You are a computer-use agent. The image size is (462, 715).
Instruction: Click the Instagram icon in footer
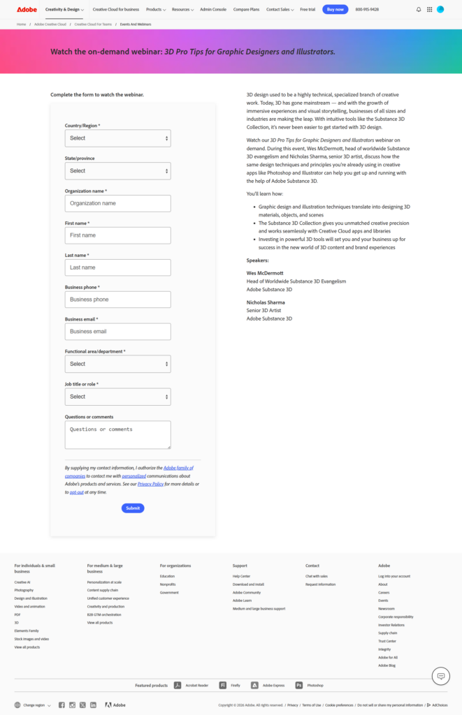click(x=72, y=705)
